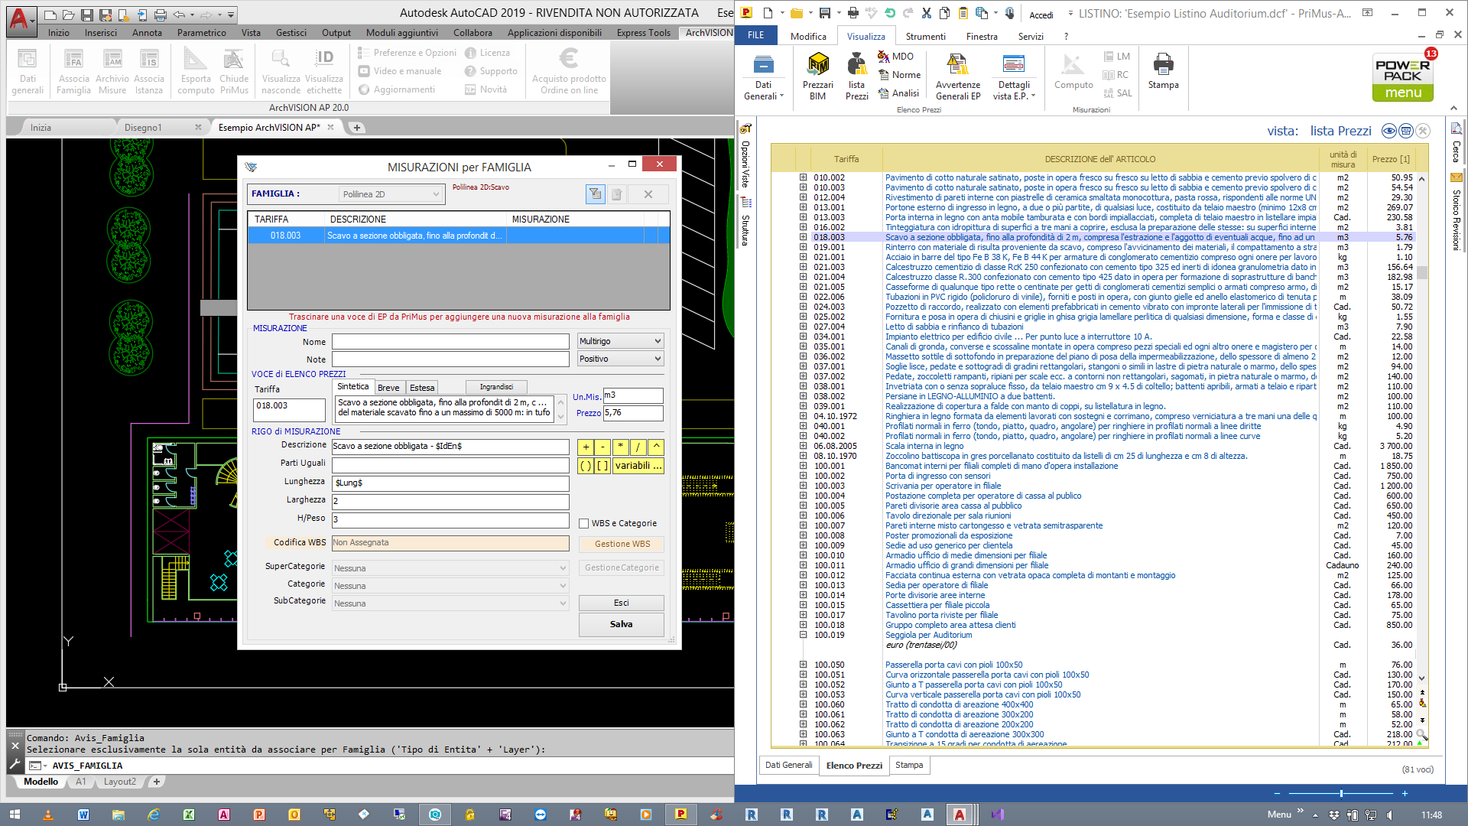Adjust the PriMus zoom slider

tap(1341, 793)
